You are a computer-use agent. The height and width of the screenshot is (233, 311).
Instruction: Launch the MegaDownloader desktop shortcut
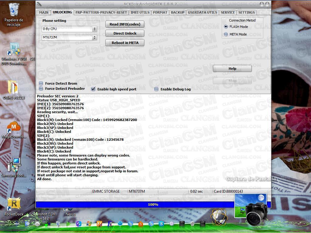14,130
